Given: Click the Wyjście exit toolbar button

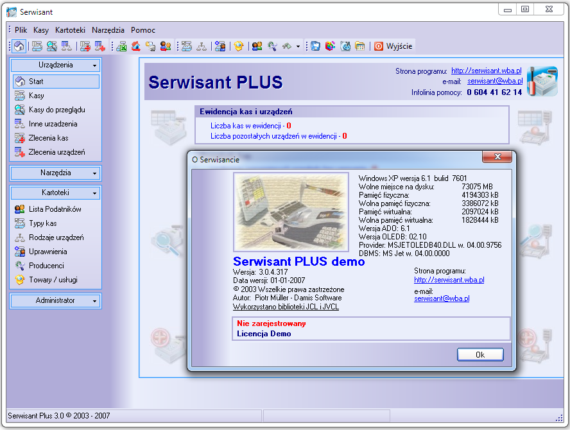Looking at the screenshot, I should pyautogui.click(x=393, y=46).
